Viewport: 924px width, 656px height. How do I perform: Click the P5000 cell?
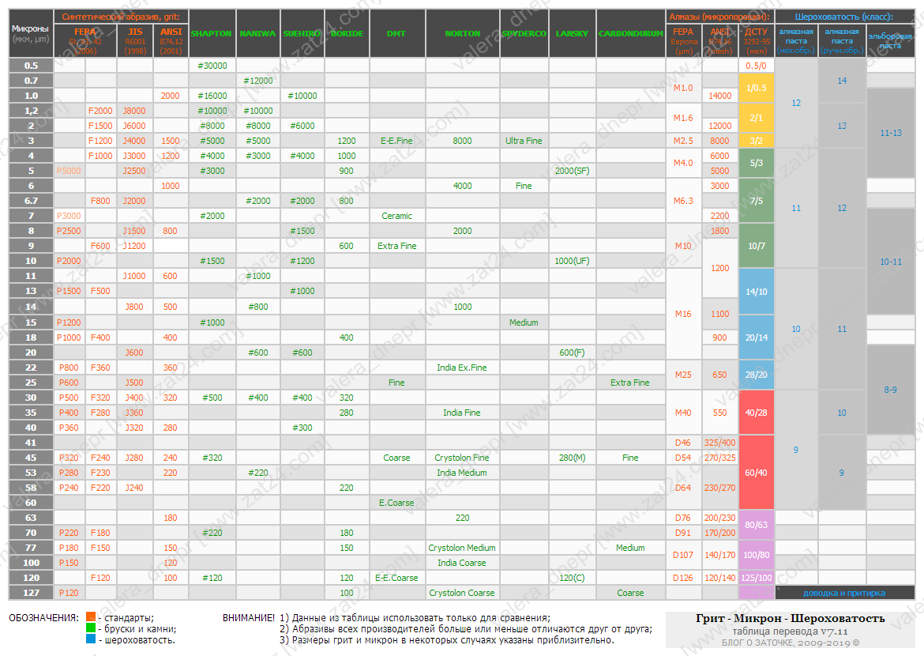pyautogui.click(x=69, y=171)
